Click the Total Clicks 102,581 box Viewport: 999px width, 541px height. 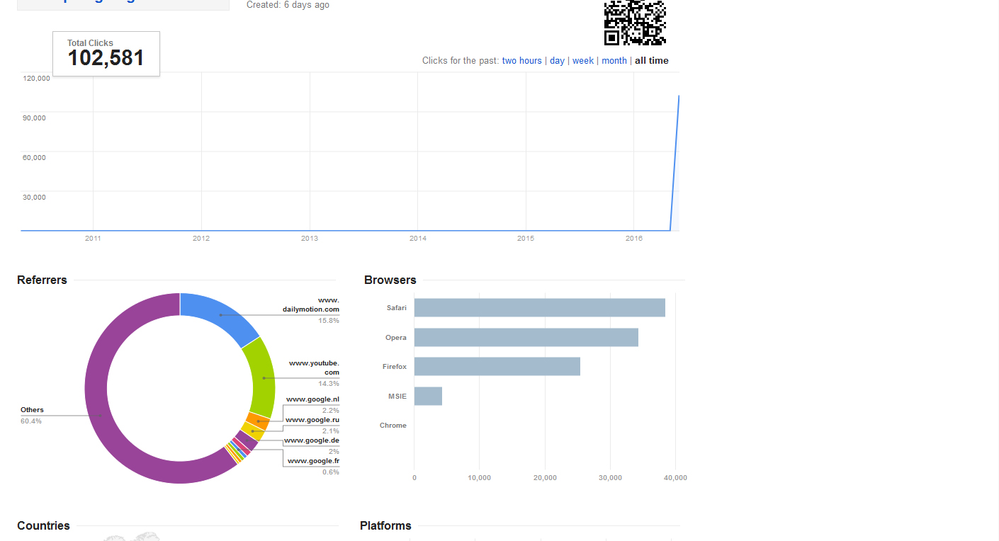(x=106, y=54)
